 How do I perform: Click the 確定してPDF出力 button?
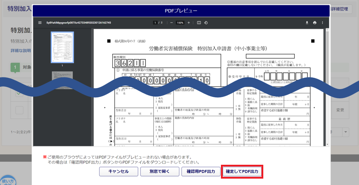[242, 172]
